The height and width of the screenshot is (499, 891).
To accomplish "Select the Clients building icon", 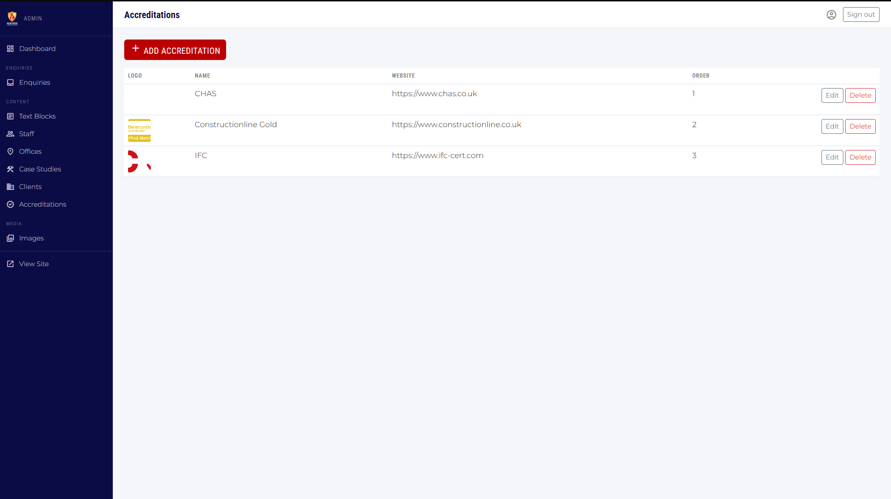I will [x=10, y=186].
